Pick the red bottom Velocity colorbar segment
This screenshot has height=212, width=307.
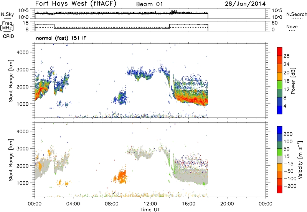[x=280, y=189]
